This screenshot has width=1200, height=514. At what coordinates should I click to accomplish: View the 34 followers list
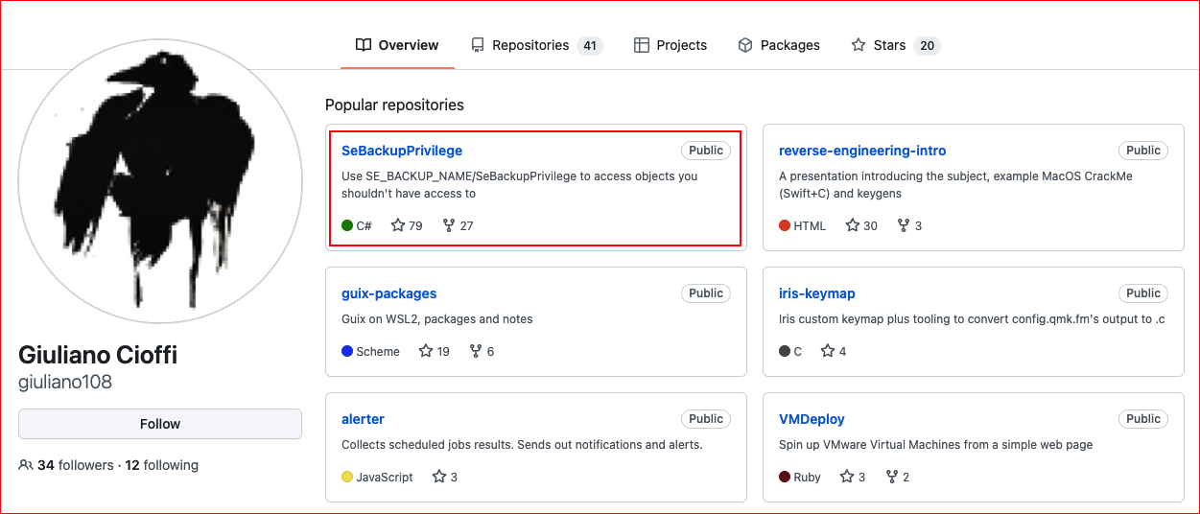tap(76, 465)
